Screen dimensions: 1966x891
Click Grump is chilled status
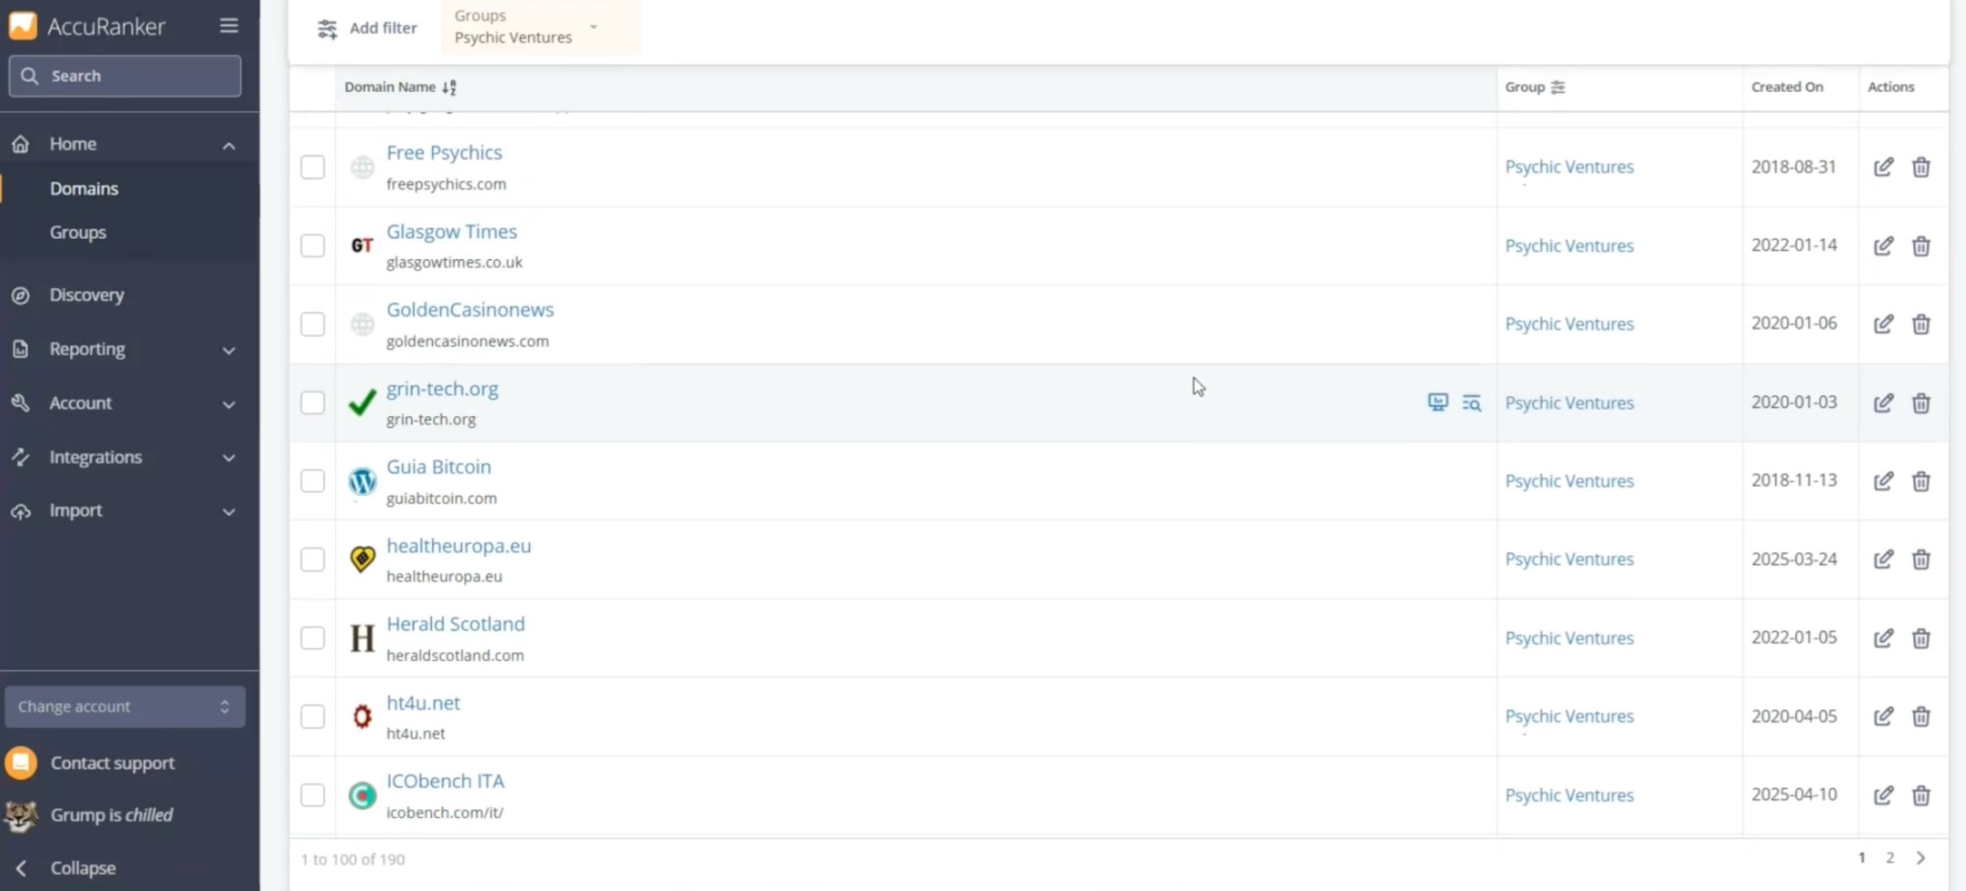[111, 815]
